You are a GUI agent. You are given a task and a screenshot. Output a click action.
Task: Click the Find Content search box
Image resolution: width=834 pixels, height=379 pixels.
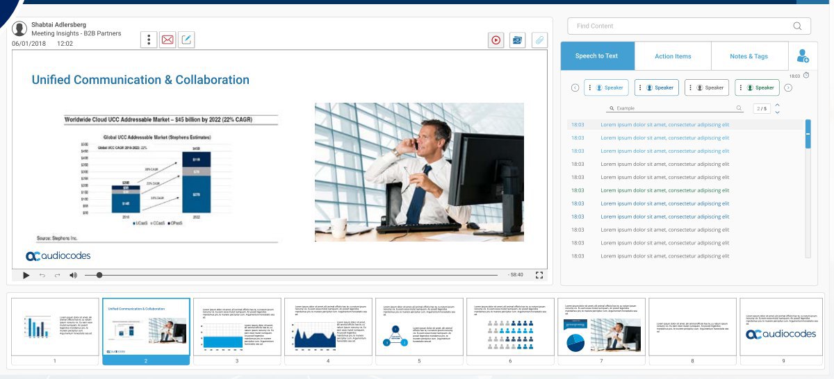point(689,26)
